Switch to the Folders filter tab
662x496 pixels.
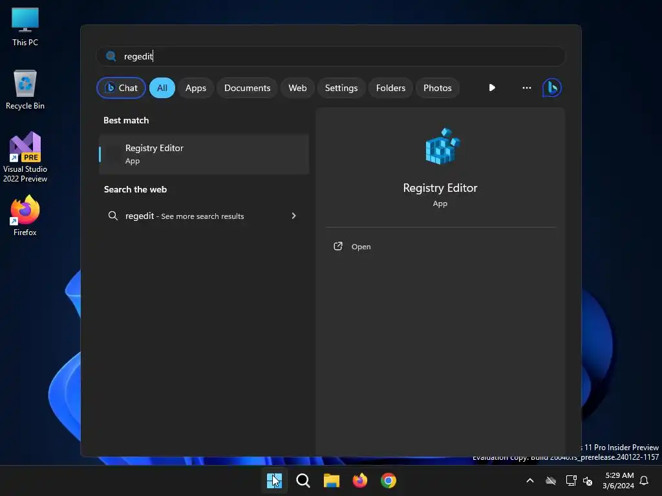[390, 88]
